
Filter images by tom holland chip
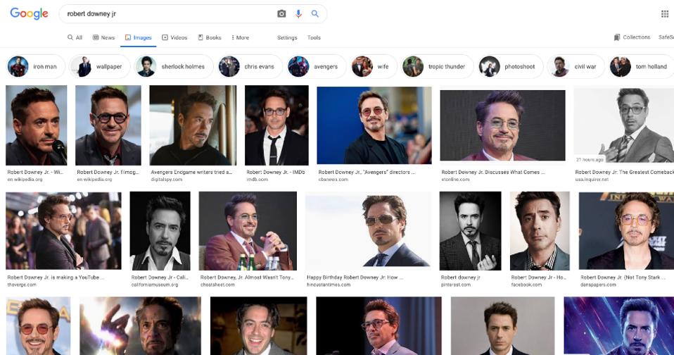coord(642,67)
